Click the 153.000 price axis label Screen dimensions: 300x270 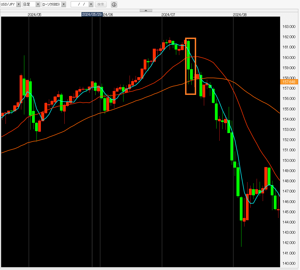point(289,129)
